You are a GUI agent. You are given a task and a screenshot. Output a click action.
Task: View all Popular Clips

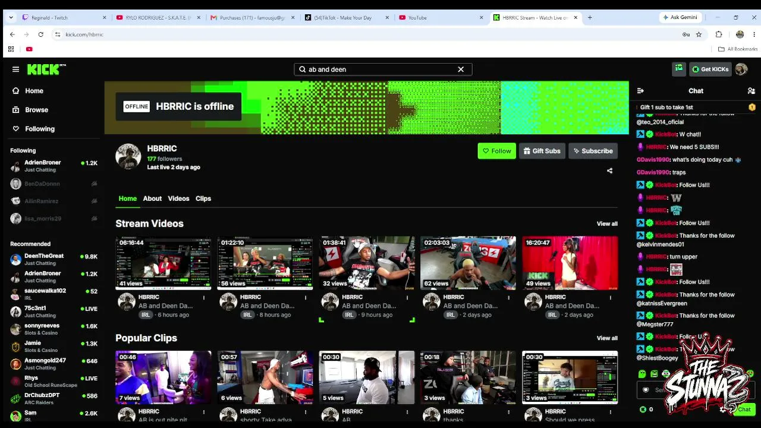[607, 338]
